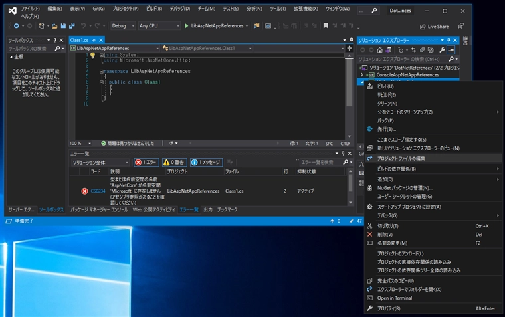Open the Git menu
Viewport: 505px width, 317px height.
(98, 9)
